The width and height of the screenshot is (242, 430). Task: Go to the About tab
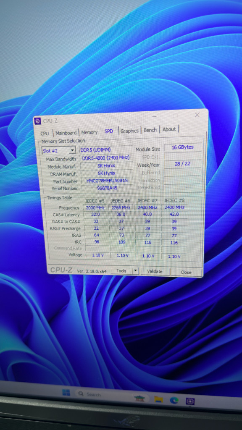(x=169, y=129)
